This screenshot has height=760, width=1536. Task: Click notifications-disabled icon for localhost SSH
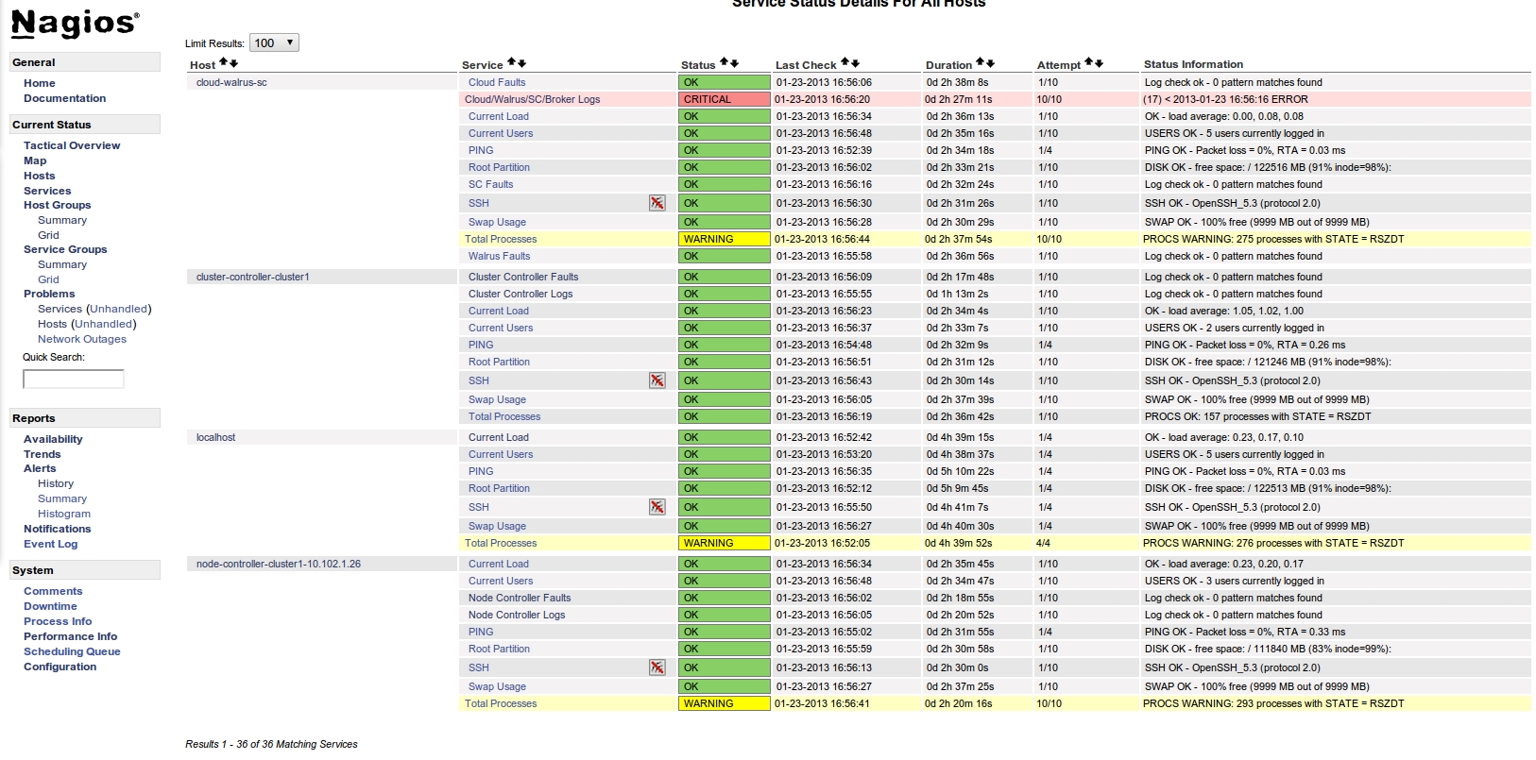(x=657, y=507)
